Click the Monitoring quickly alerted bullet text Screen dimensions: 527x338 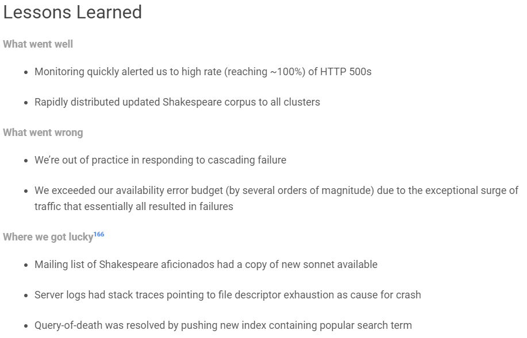click(x=203, y=72)
